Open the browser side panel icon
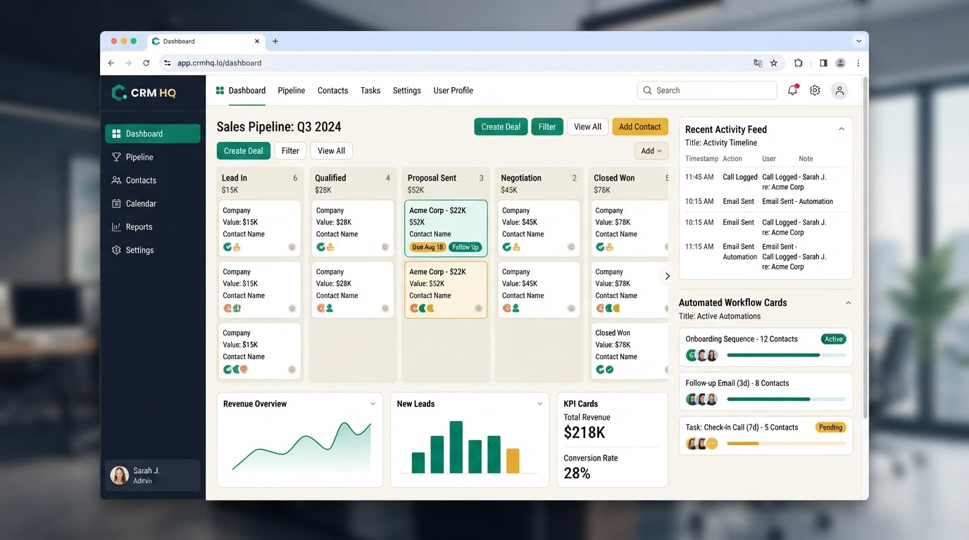 point(823,63)
